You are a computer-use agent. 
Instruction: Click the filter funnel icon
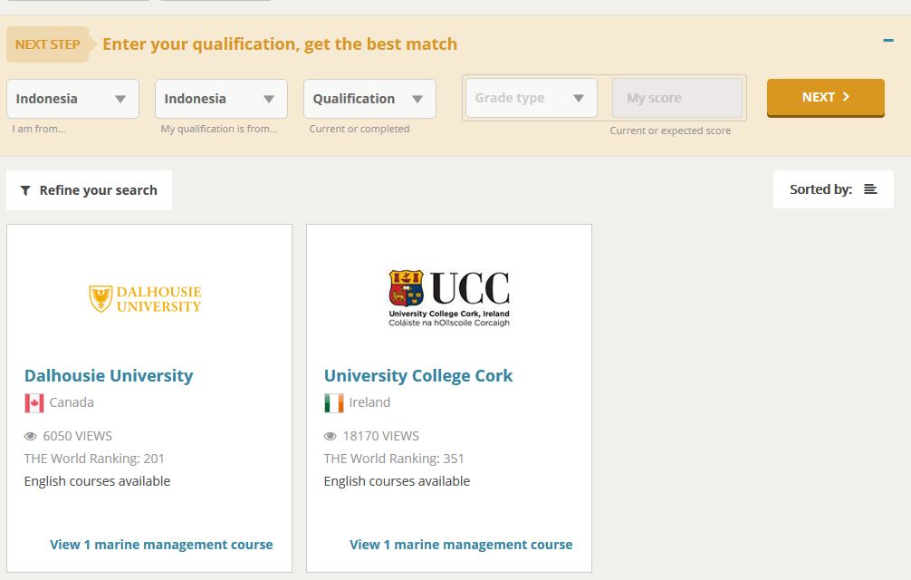point(25,190)
